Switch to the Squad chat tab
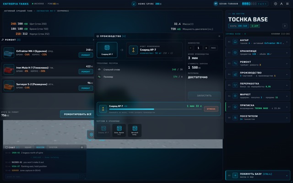The width and height of the screenshot is (293, 183). pos(28,147)
